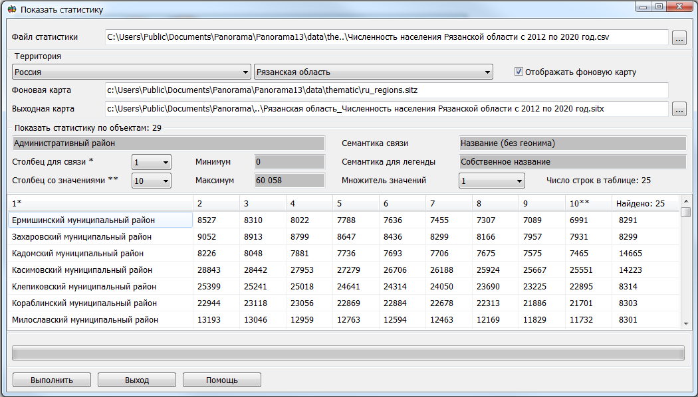Click the Выход button
Image resolution: width=698 pixels, height=397 pixels.
coord(136,380)
